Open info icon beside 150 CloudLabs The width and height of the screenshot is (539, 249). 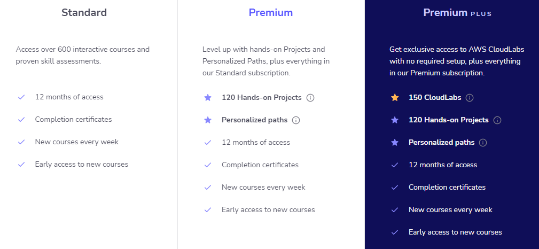coord(470,98)
